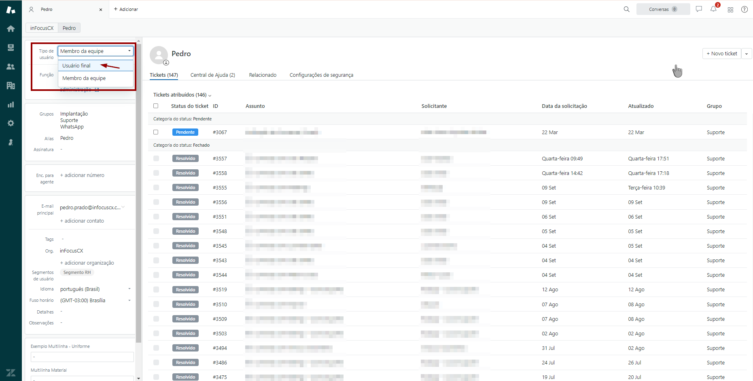Open the Home icon in sidebar

pos(11,29)
